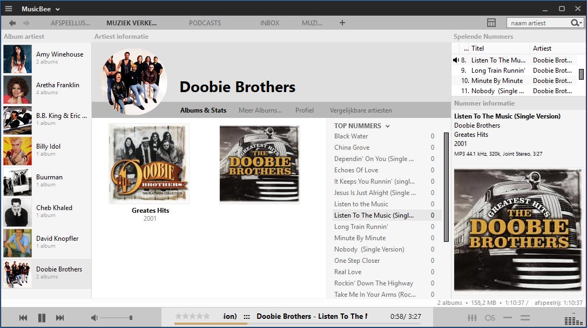Toggle the shuffle double-line icon
587x328 pixels.
click(x=525, y=318)
